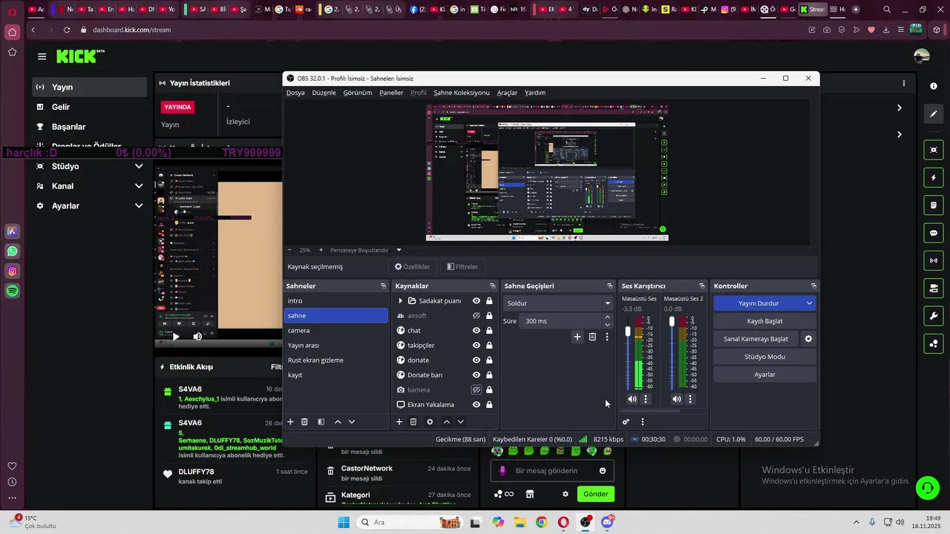Remove selected source with Kaynaklar trash icon
This screenshot has height=534, width=950.
click(x=413, y=422)
